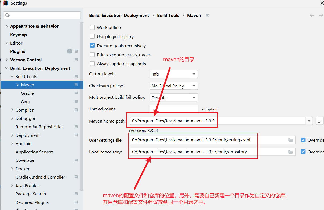Image resolution: width=324 pixels, height=210 pixels.
Task: Open Application Servers settings
Action: [35, 152]
